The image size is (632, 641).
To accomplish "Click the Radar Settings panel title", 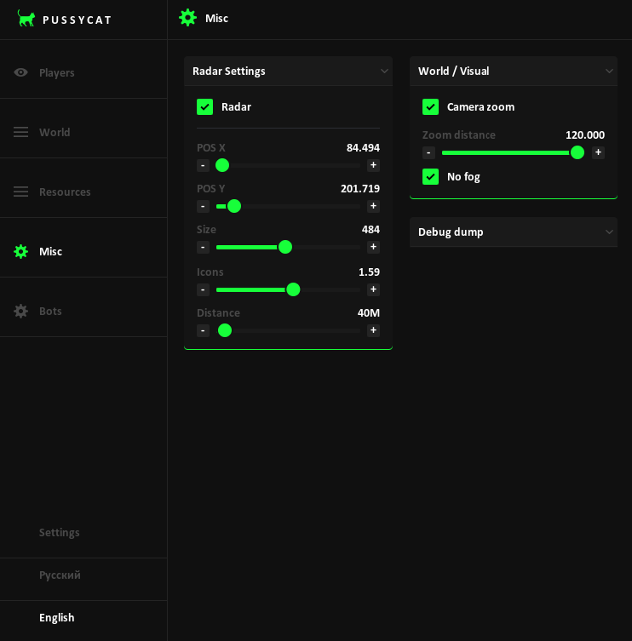I will click(x=228, y=72).
